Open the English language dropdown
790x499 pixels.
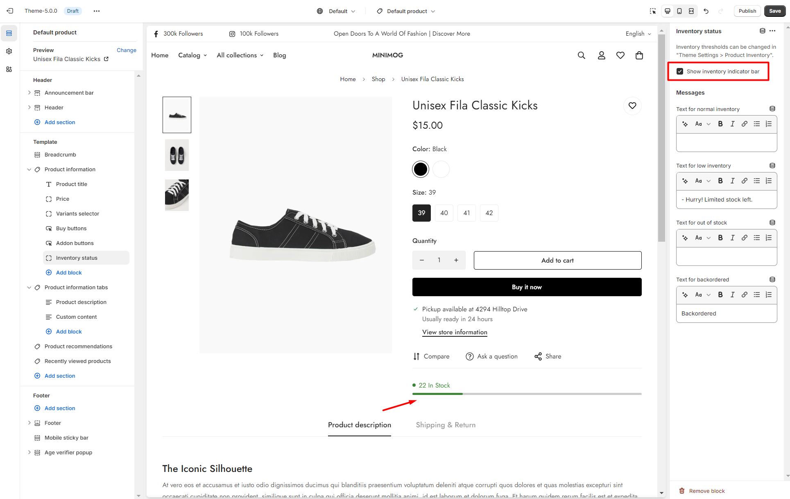[638, 34]
